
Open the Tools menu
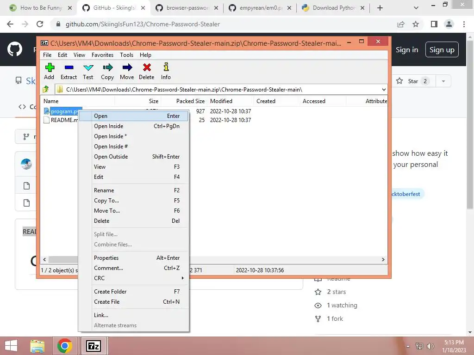pos(126,55)
